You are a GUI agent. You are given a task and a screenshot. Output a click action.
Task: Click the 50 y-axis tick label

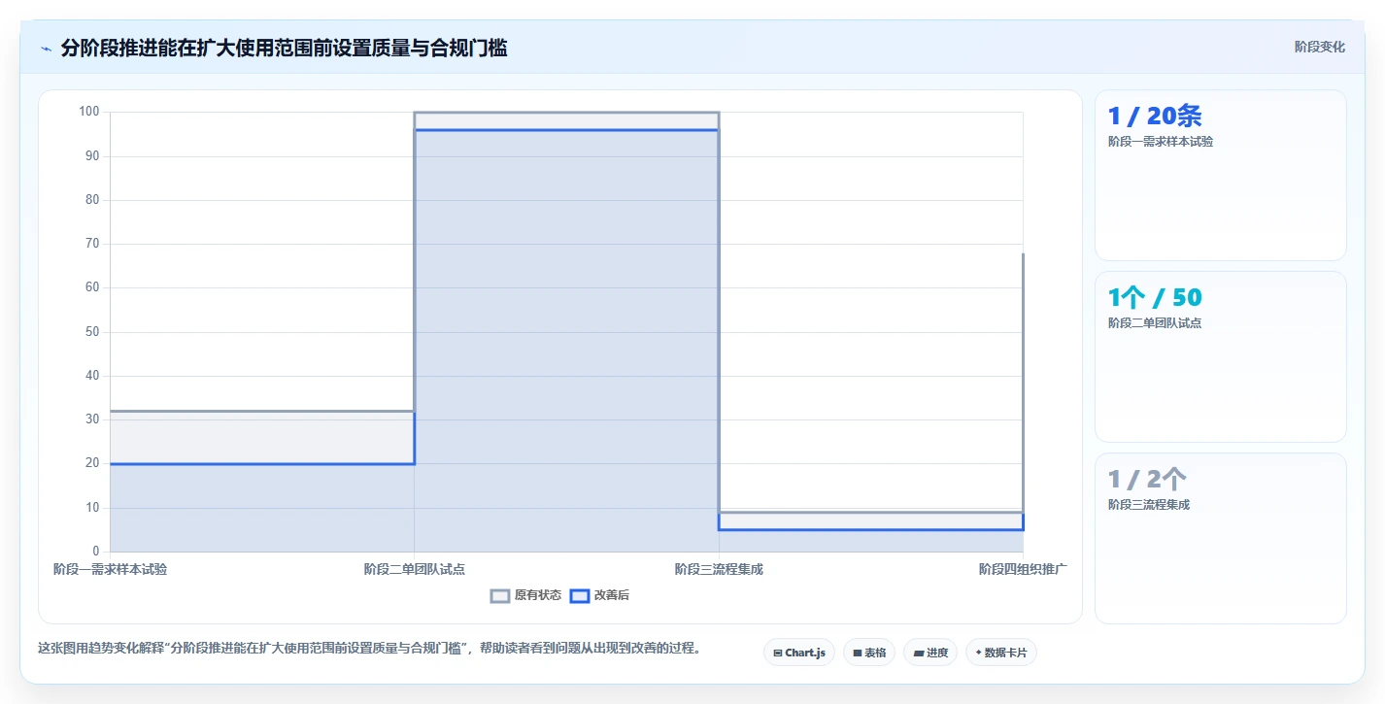coord(93,332)
